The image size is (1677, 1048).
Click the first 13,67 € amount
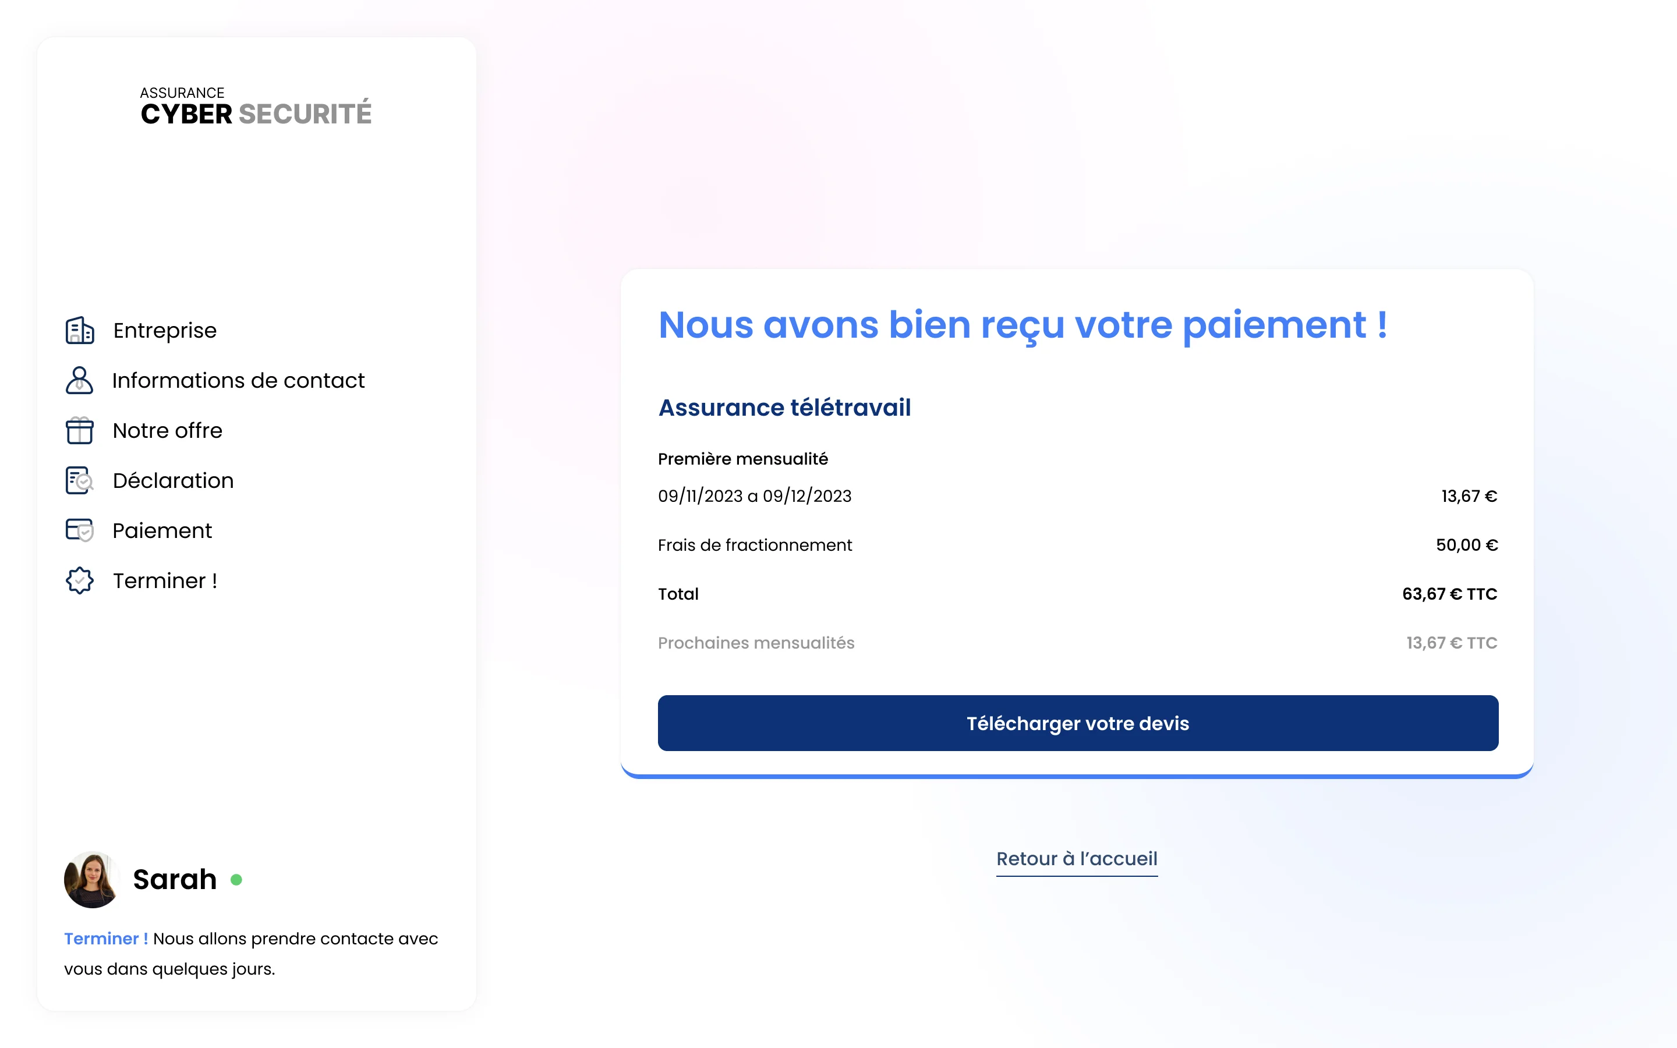[1469, 496]
